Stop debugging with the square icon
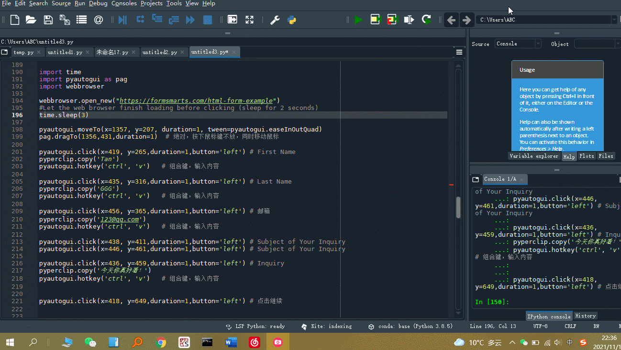The width and height of the screenshot is (621, 350). click(x=208, y=20)
